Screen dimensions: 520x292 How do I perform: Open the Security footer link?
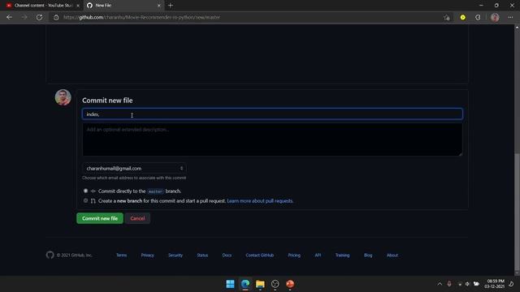point(175,255)
